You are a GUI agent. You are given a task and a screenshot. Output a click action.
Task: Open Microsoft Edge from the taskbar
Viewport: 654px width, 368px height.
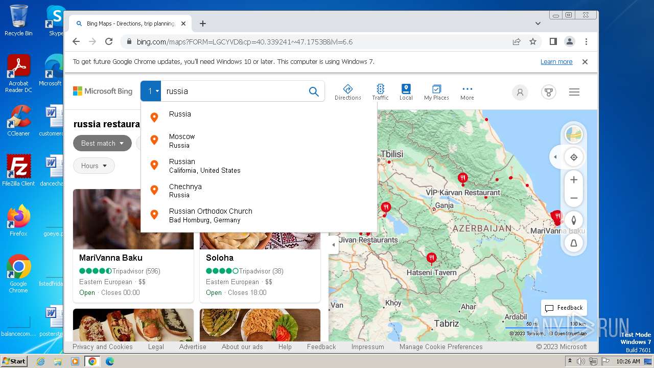coord(109,361)
